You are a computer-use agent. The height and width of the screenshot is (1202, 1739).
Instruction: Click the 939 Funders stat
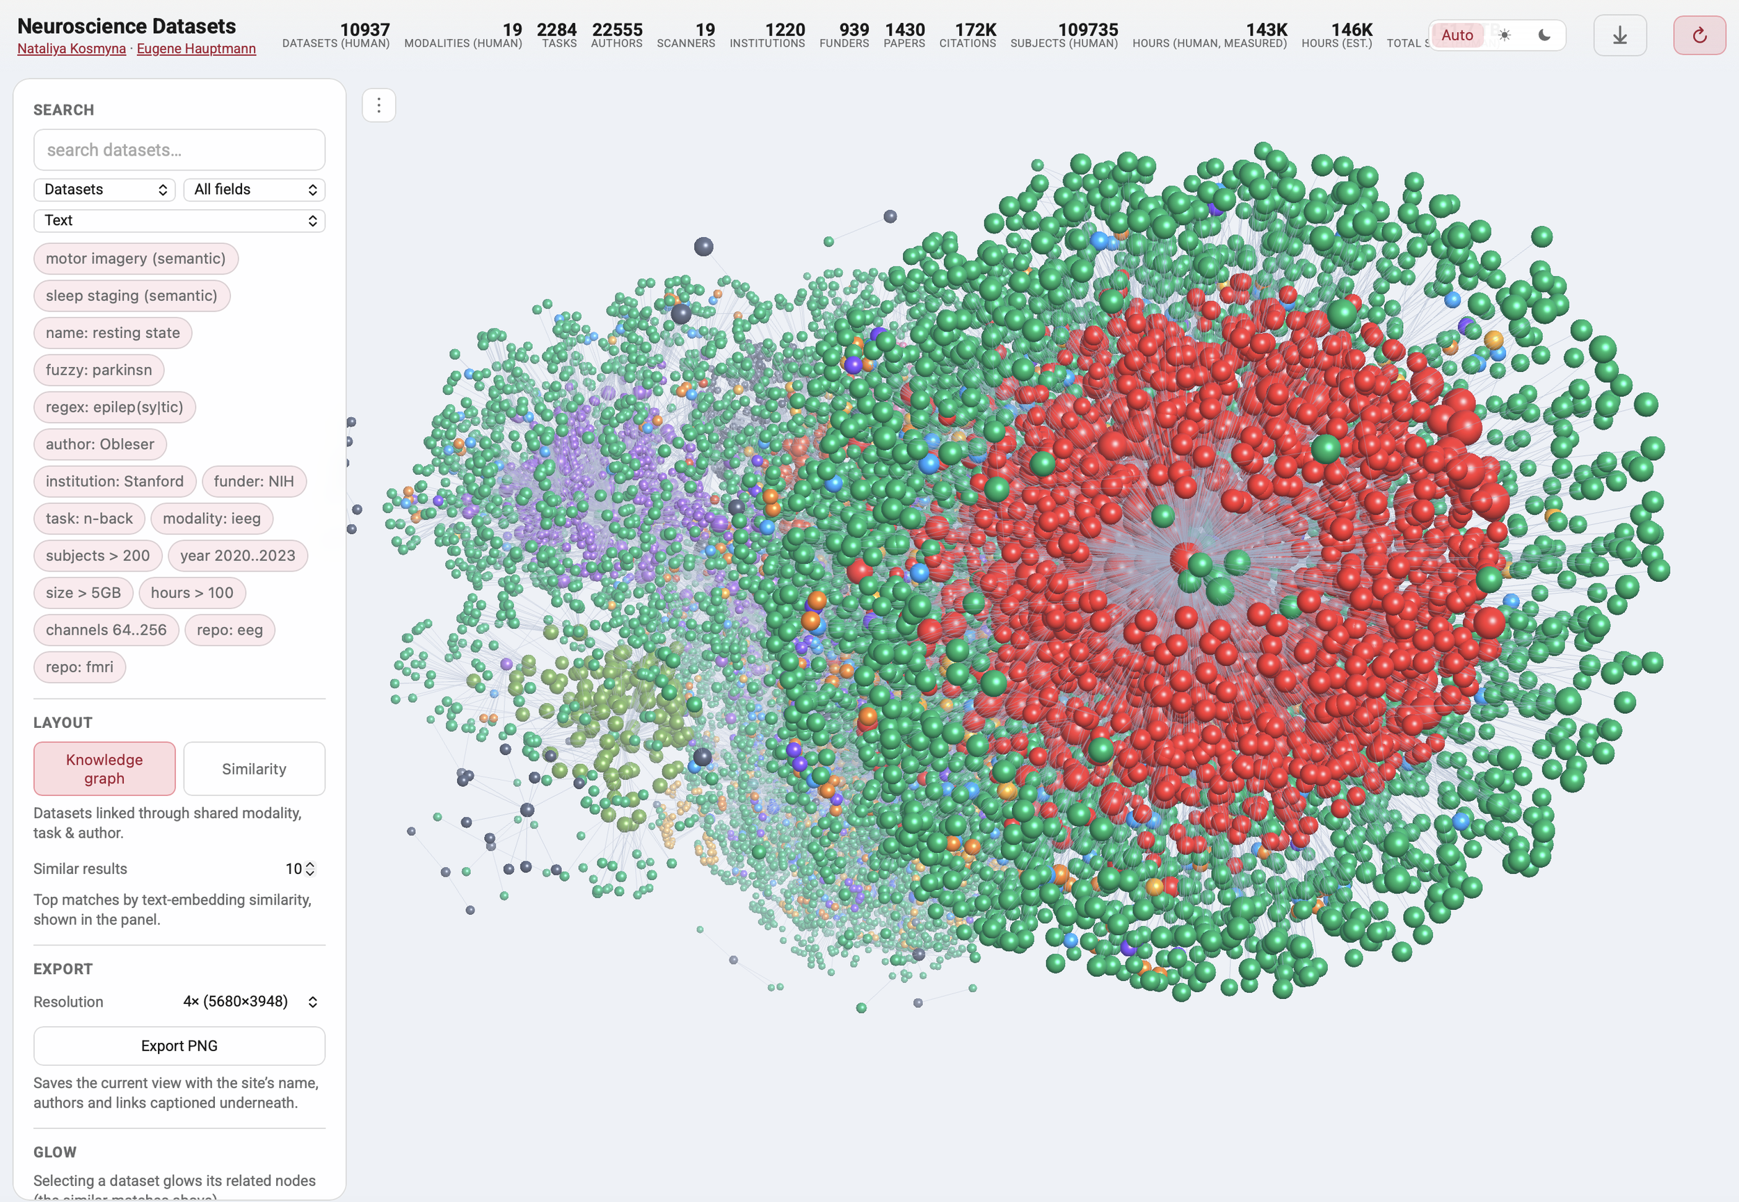click(x=844, y=35)
